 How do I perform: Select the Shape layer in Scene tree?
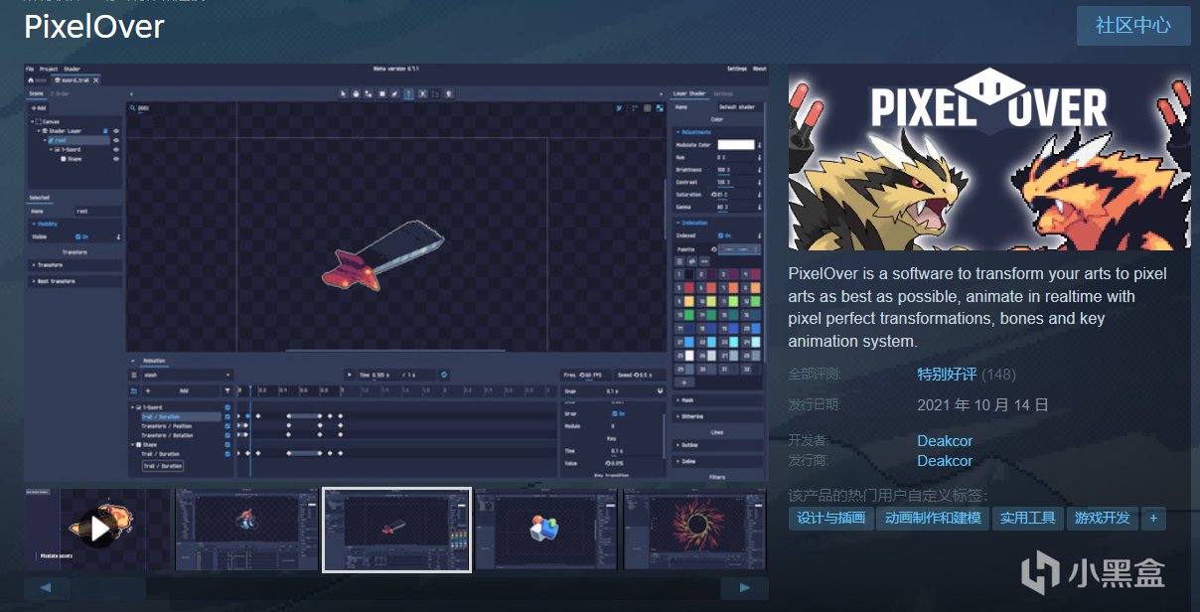click(x=73, y=159)
